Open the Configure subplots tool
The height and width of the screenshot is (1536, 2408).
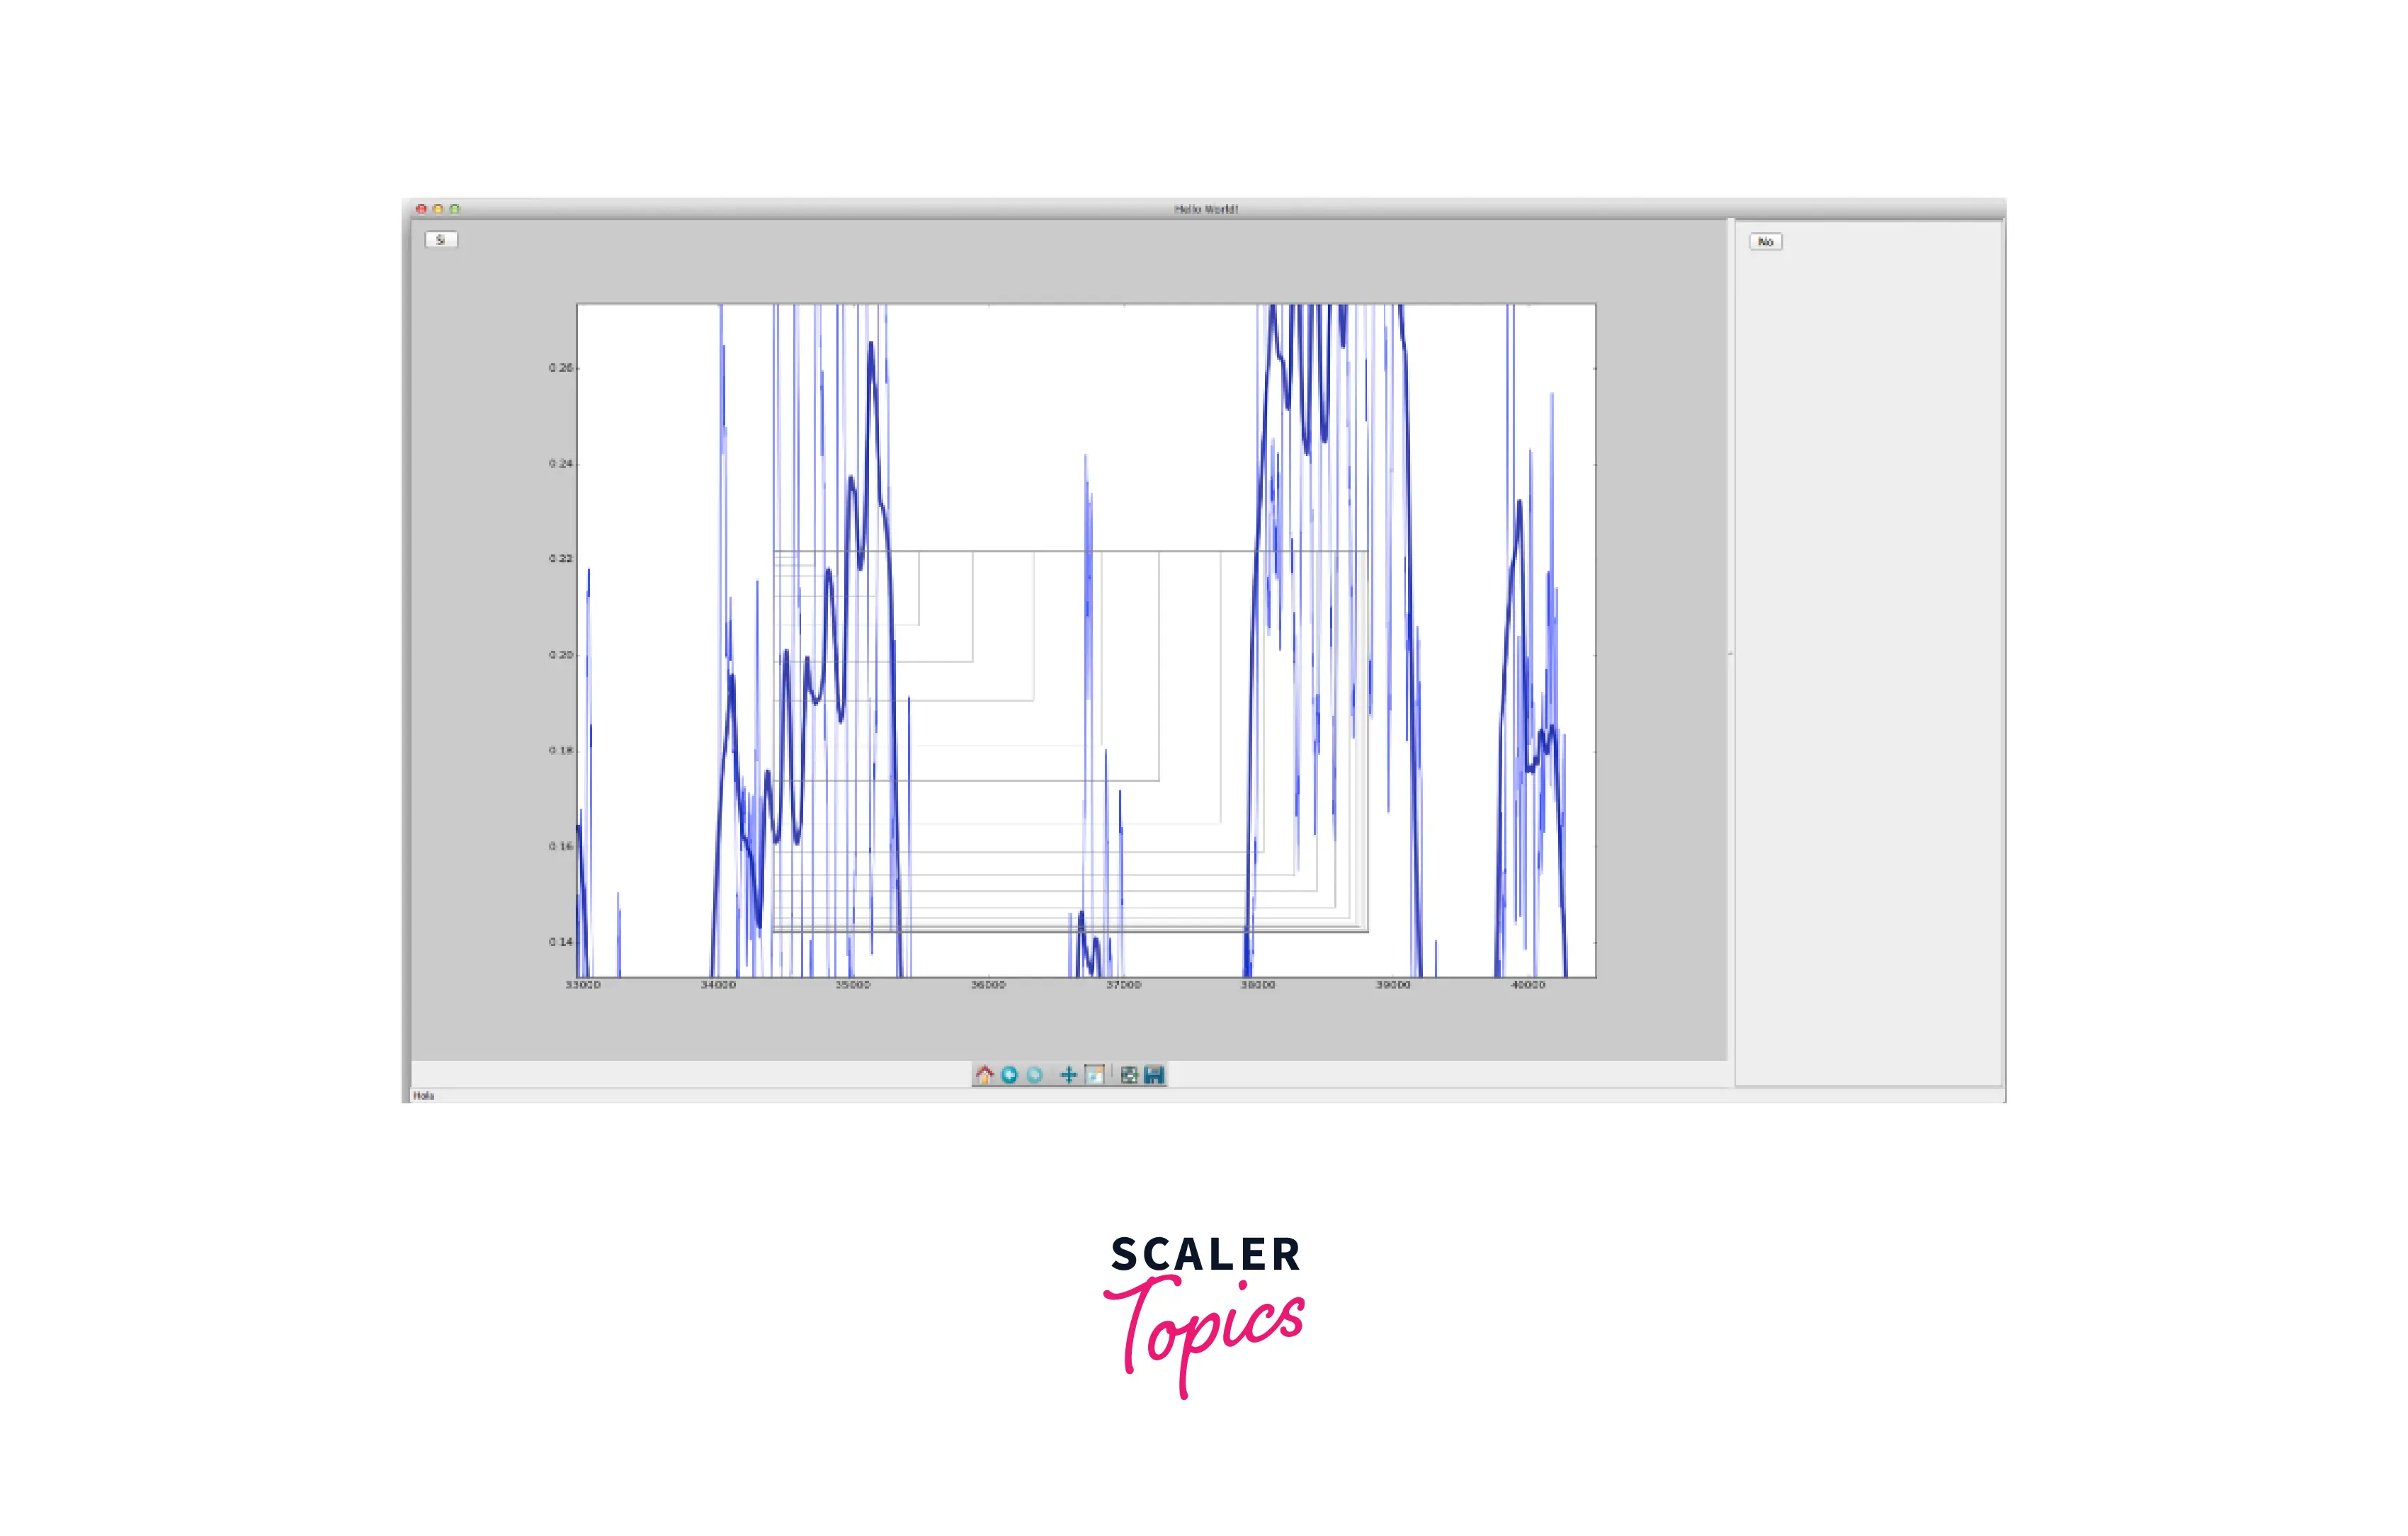point(1129,1075)
